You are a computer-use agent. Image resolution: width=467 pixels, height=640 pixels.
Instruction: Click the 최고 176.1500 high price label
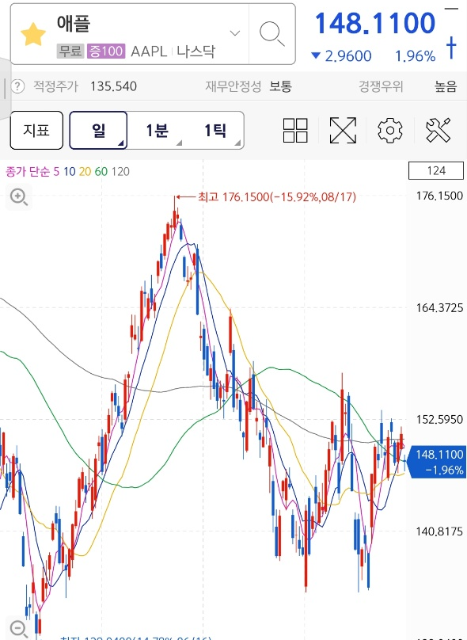tap(277, 197)
